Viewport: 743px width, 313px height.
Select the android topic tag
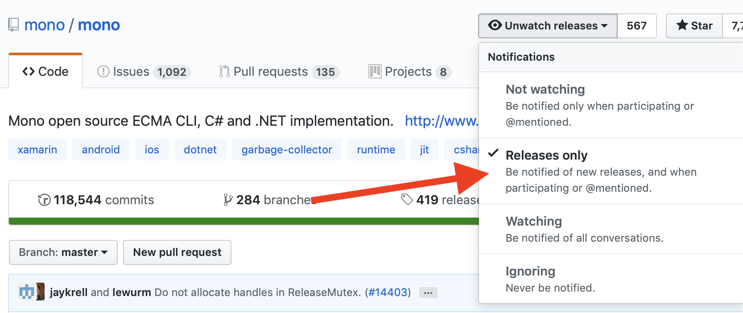(x=101, y=149)
